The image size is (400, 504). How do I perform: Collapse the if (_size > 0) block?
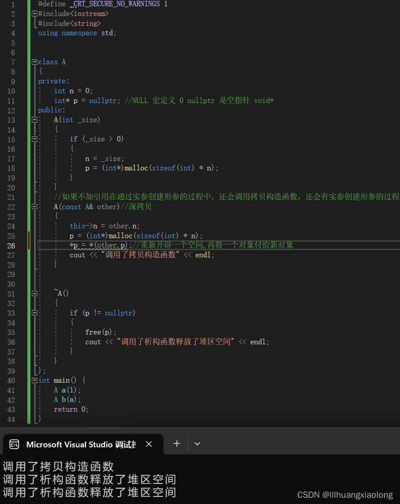(34, 139)
